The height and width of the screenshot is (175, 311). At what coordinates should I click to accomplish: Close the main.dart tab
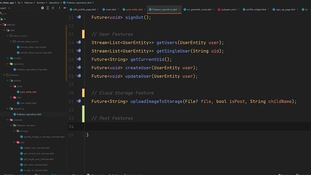[118, 9]
